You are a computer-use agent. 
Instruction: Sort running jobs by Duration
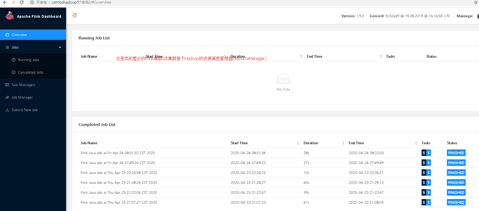[301, 56]
